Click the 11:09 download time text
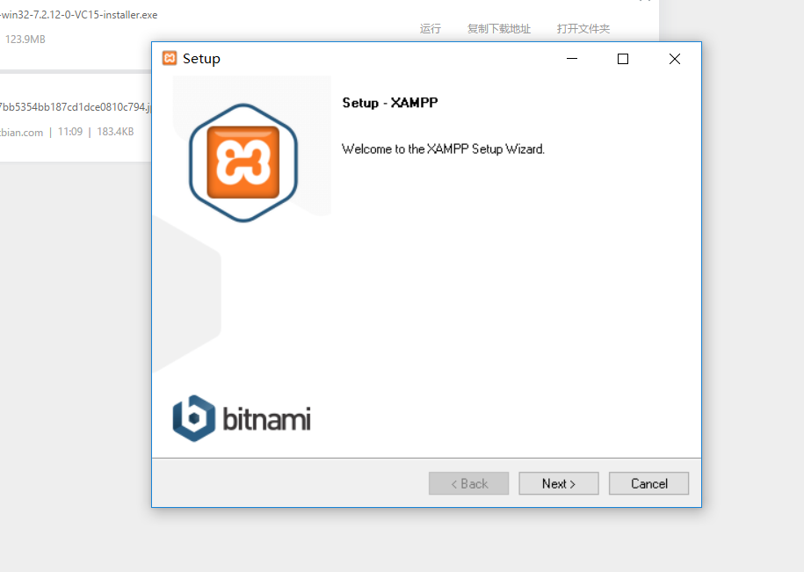 pos(70,132)
